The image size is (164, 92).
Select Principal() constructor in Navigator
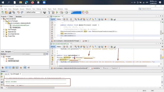[11, 59]
